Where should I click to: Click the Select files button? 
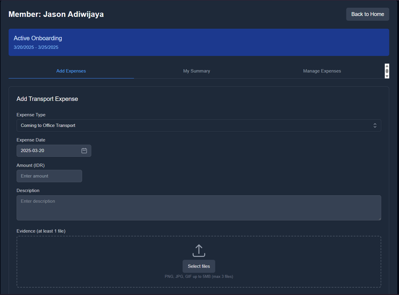[199, 266]
